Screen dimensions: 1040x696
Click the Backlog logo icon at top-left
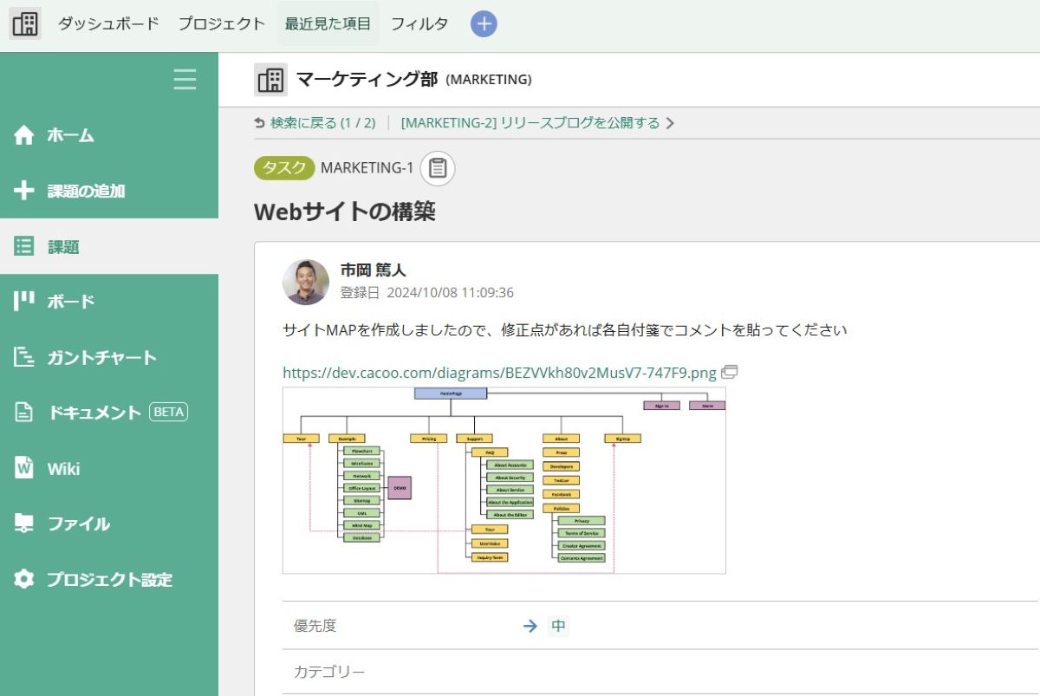(25, 24)
